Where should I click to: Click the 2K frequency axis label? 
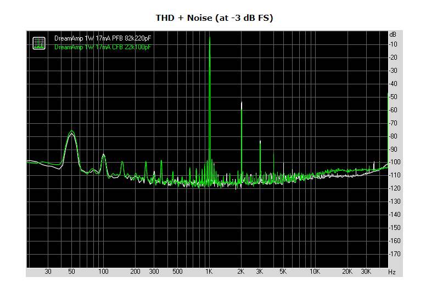241,272
